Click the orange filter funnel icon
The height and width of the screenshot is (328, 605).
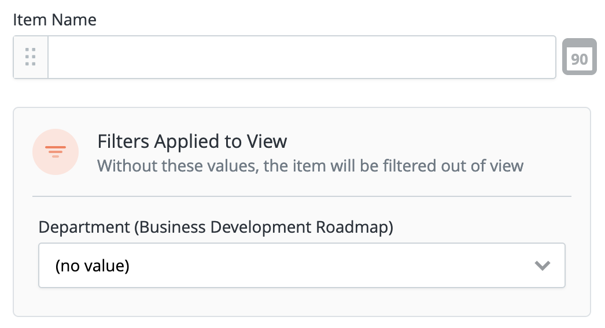(56, 151)
